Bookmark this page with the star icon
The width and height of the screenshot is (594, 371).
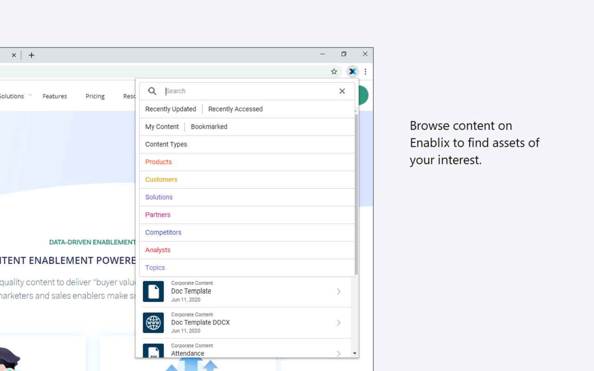click(334, 71)
